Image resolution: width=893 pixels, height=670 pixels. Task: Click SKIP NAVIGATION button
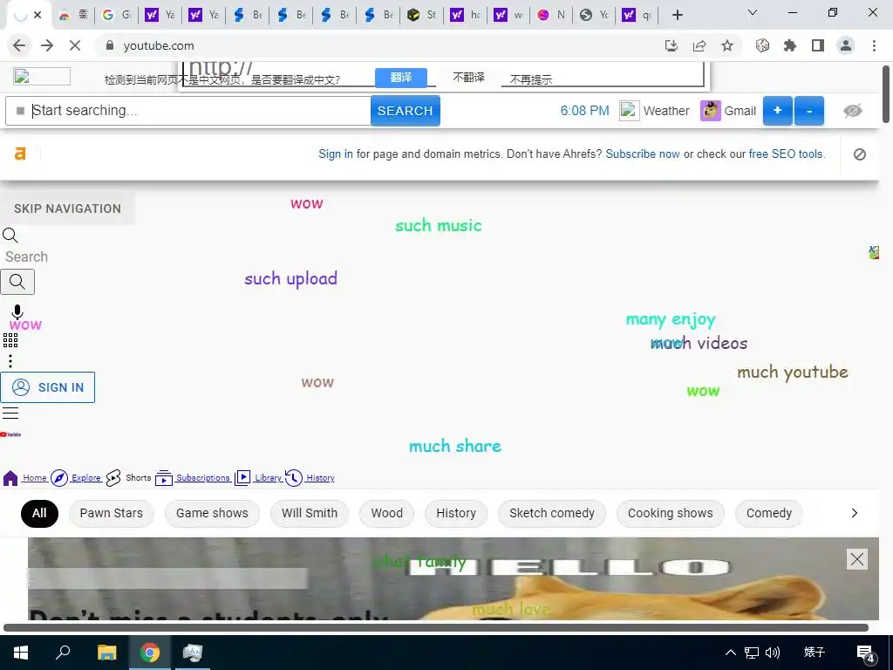coord(67,209)
